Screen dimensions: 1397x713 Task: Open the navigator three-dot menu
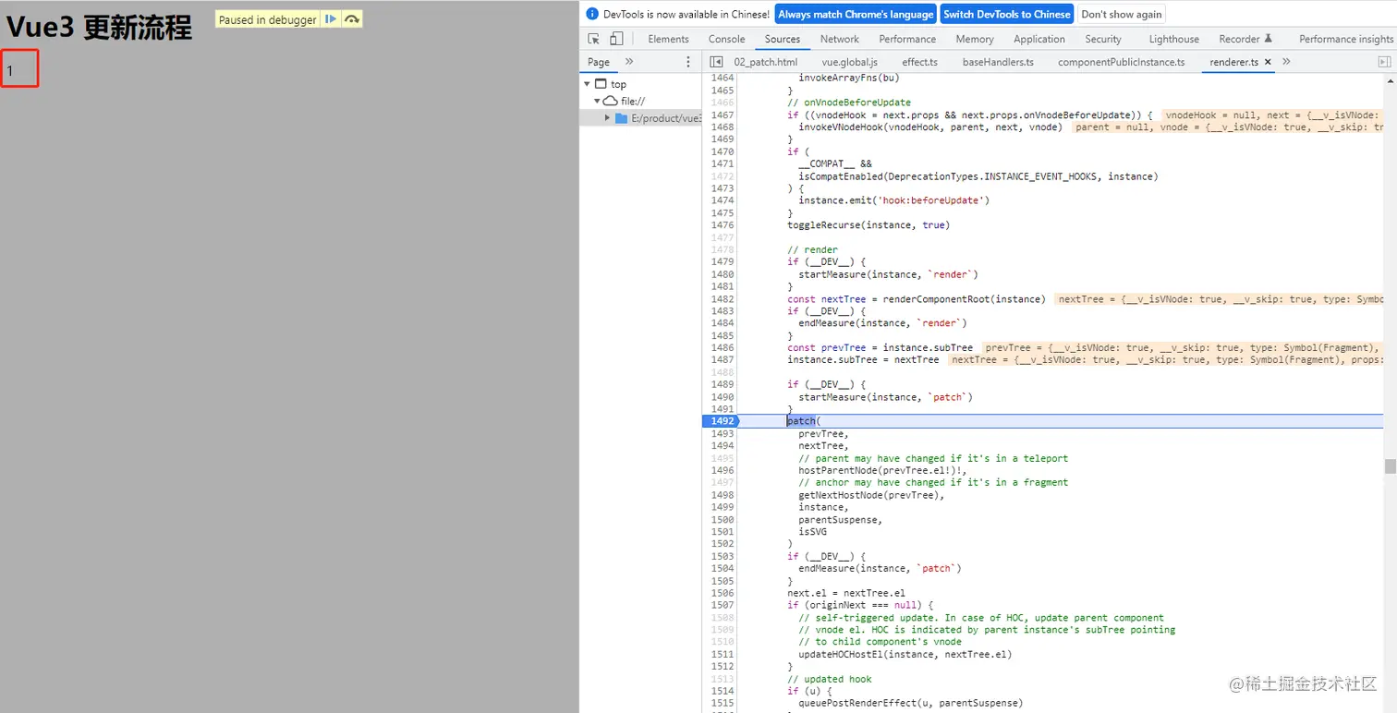[687, 62]
